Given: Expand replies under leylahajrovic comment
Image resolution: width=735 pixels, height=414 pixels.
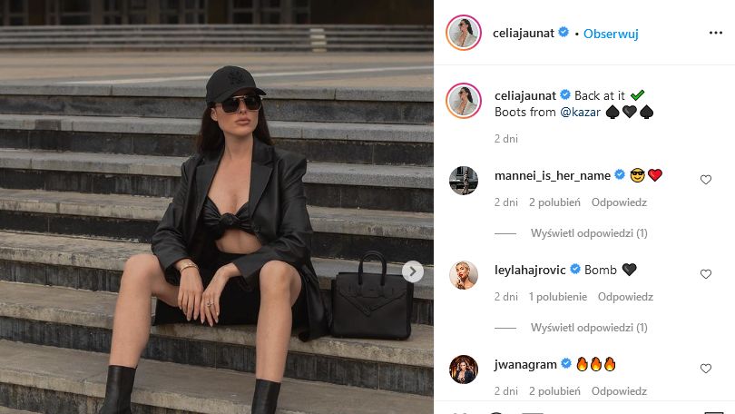Looking at the screenshot, I should coord(589,327).
